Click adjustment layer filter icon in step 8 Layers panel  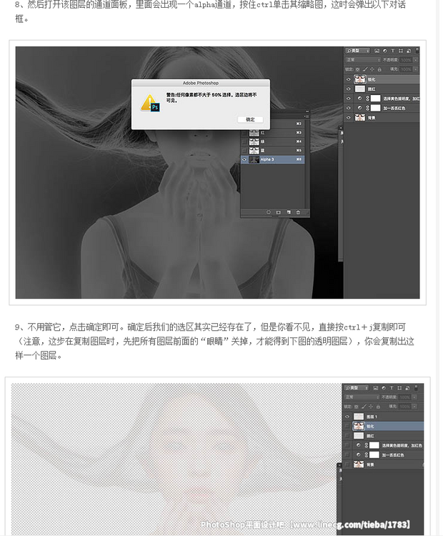385,51
